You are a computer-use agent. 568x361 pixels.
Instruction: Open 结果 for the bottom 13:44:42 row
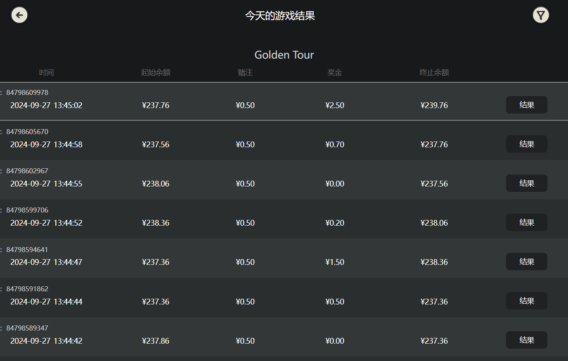click(x=526, y=340)
